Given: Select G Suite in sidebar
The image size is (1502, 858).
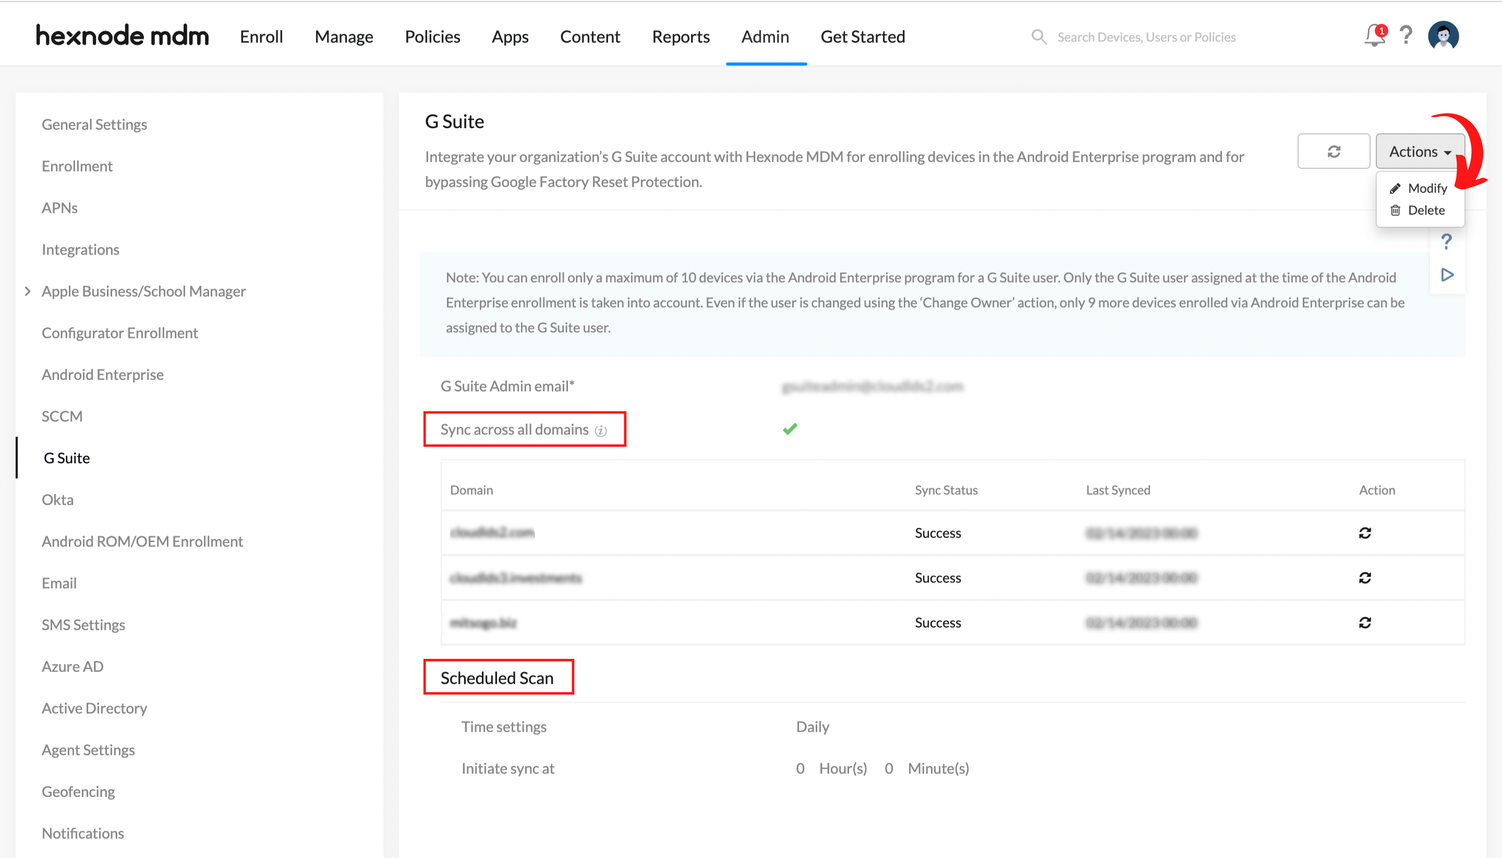Looking at the screenshot, I should 67,458.
